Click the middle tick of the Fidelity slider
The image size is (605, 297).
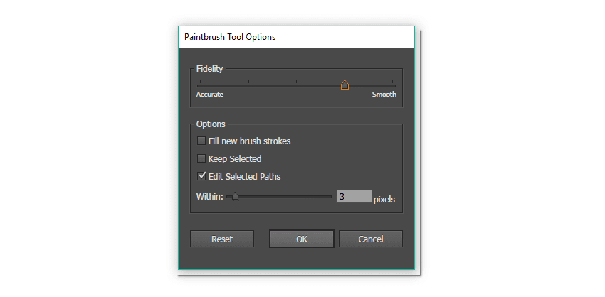[296, 82]
